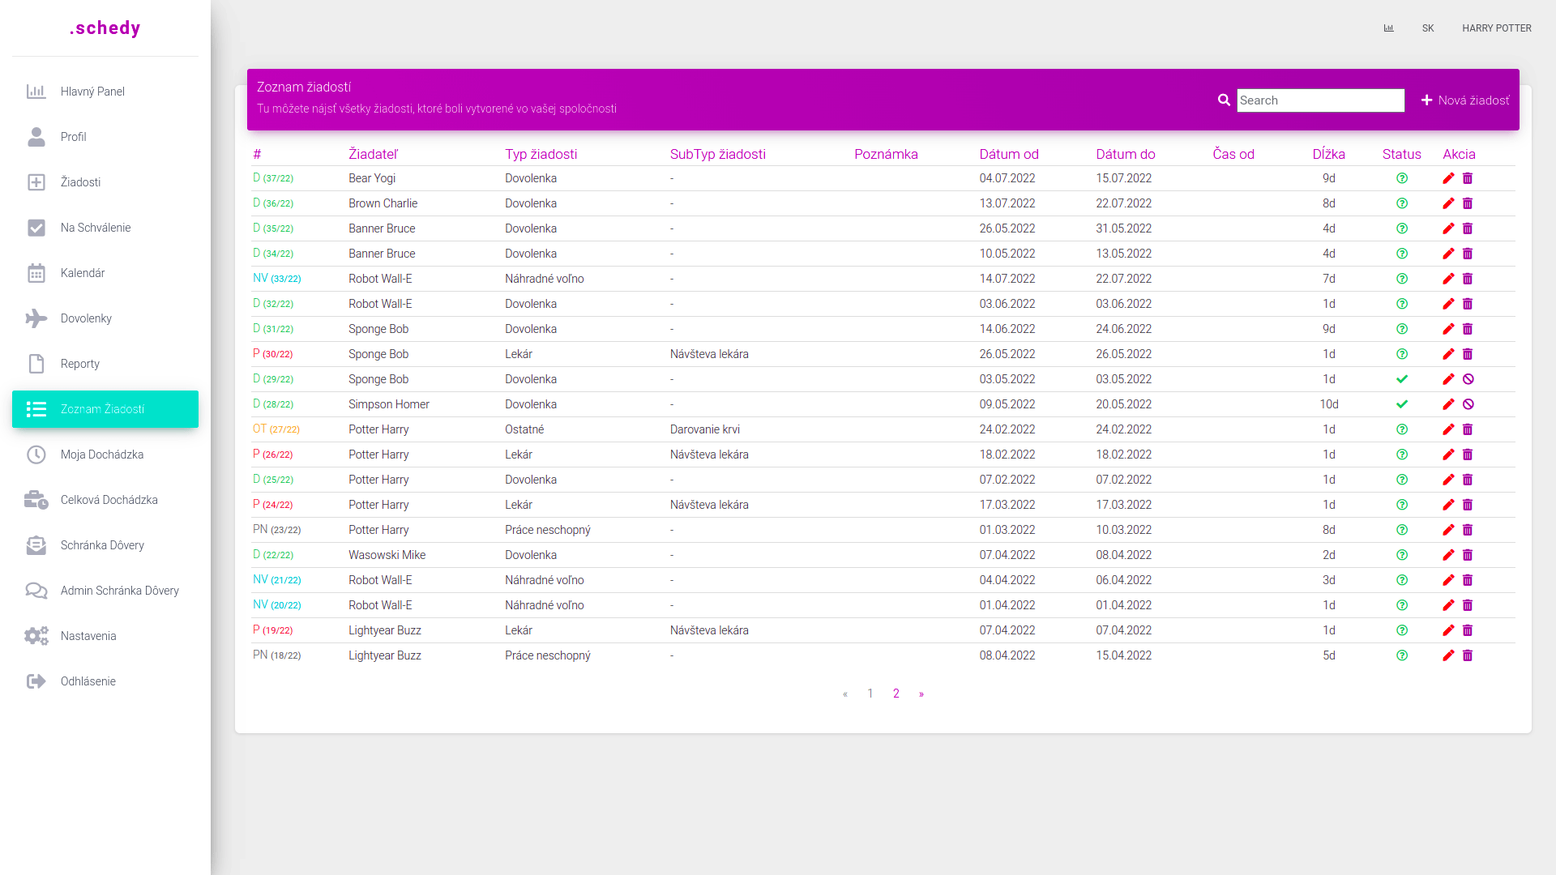Click pending status icon for NV (33/22)
1556x875 pixels.
click(x=1402, y=279)
